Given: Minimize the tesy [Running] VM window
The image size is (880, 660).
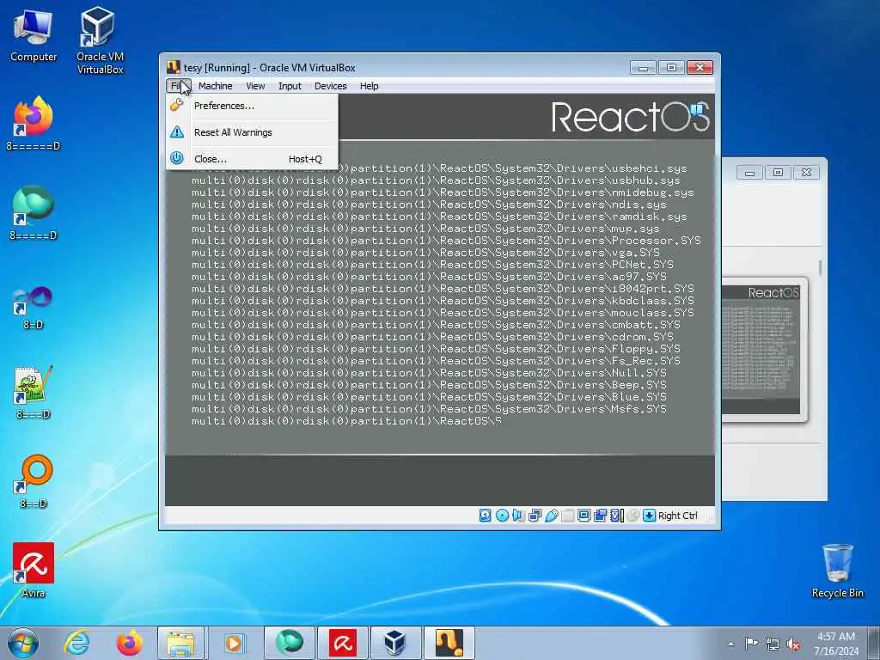Looking at the screenshot, I should point(643,68).
